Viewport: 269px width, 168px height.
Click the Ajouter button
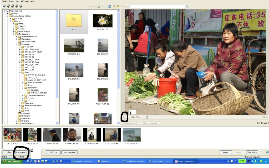(x=226, y=152)
